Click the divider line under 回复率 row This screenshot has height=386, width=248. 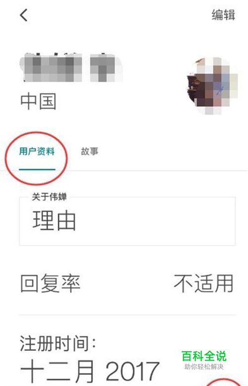click(x=127, y=315)
